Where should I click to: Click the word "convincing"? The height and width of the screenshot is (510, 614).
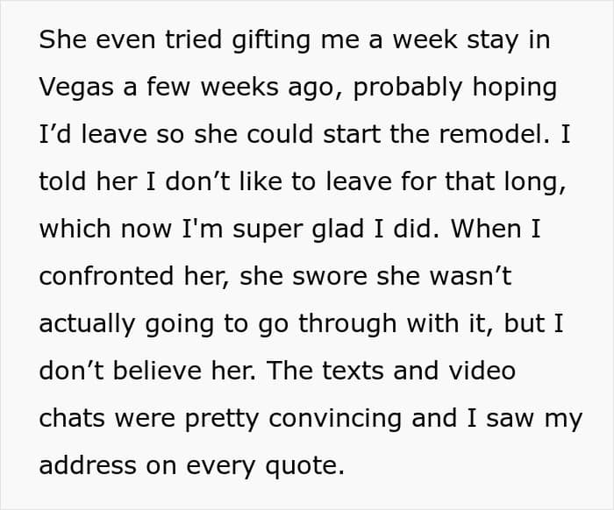pyautogui.click(x=335, y=418)
